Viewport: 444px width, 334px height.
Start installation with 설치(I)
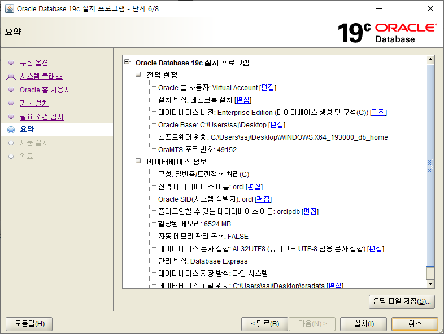tap(364, 324)
